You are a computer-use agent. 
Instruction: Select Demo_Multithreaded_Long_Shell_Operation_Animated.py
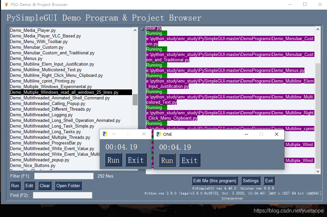(x=71, y=120)
